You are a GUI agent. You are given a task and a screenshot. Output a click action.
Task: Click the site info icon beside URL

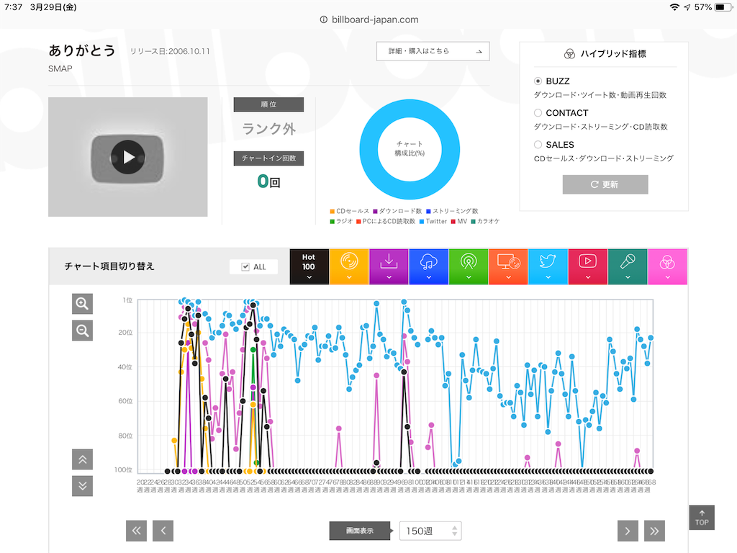(x=323, y=19)
